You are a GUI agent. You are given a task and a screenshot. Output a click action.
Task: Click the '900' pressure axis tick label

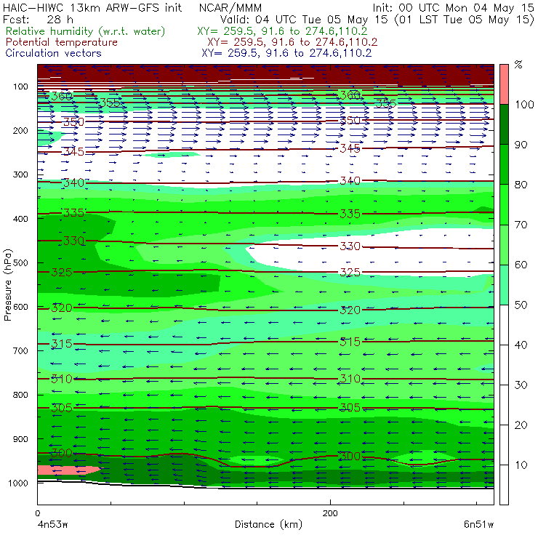(x=20, y=439)
